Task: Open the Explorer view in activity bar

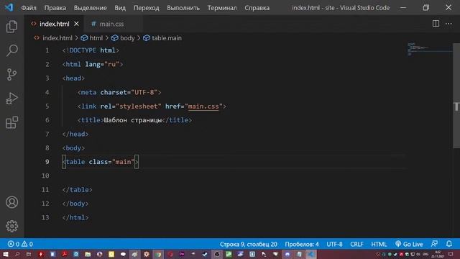Action: click(11, 27)
